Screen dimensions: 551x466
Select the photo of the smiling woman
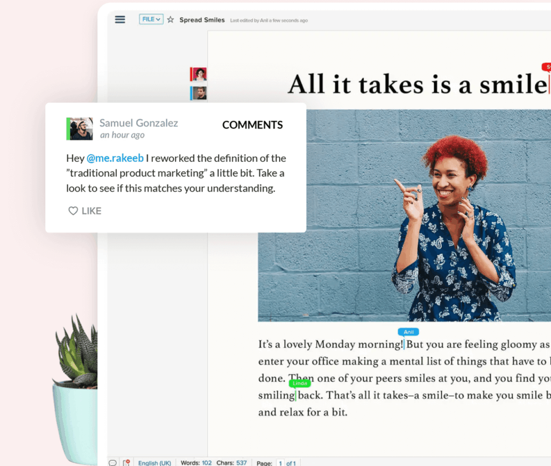[x=404, y=215]
